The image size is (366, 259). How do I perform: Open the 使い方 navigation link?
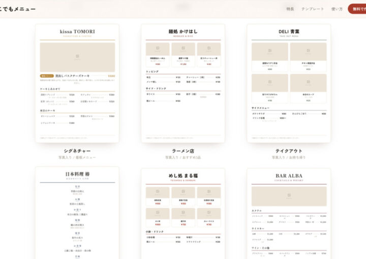point(337,9)
